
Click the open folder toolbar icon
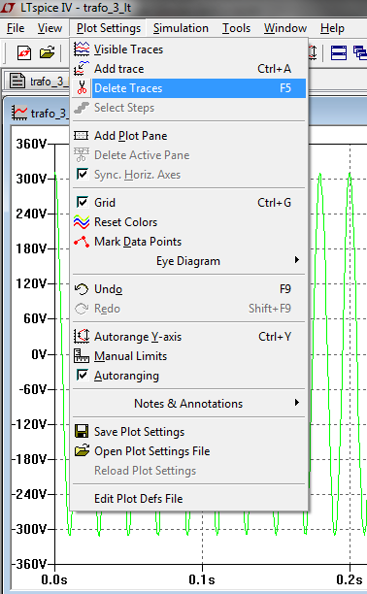[x=47, y=52]
